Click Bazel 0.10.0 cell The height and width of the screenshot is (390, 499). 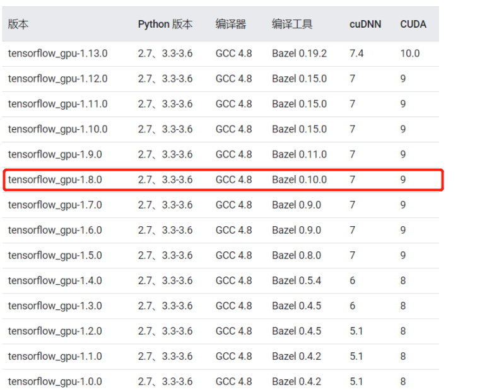pos(299,180)
